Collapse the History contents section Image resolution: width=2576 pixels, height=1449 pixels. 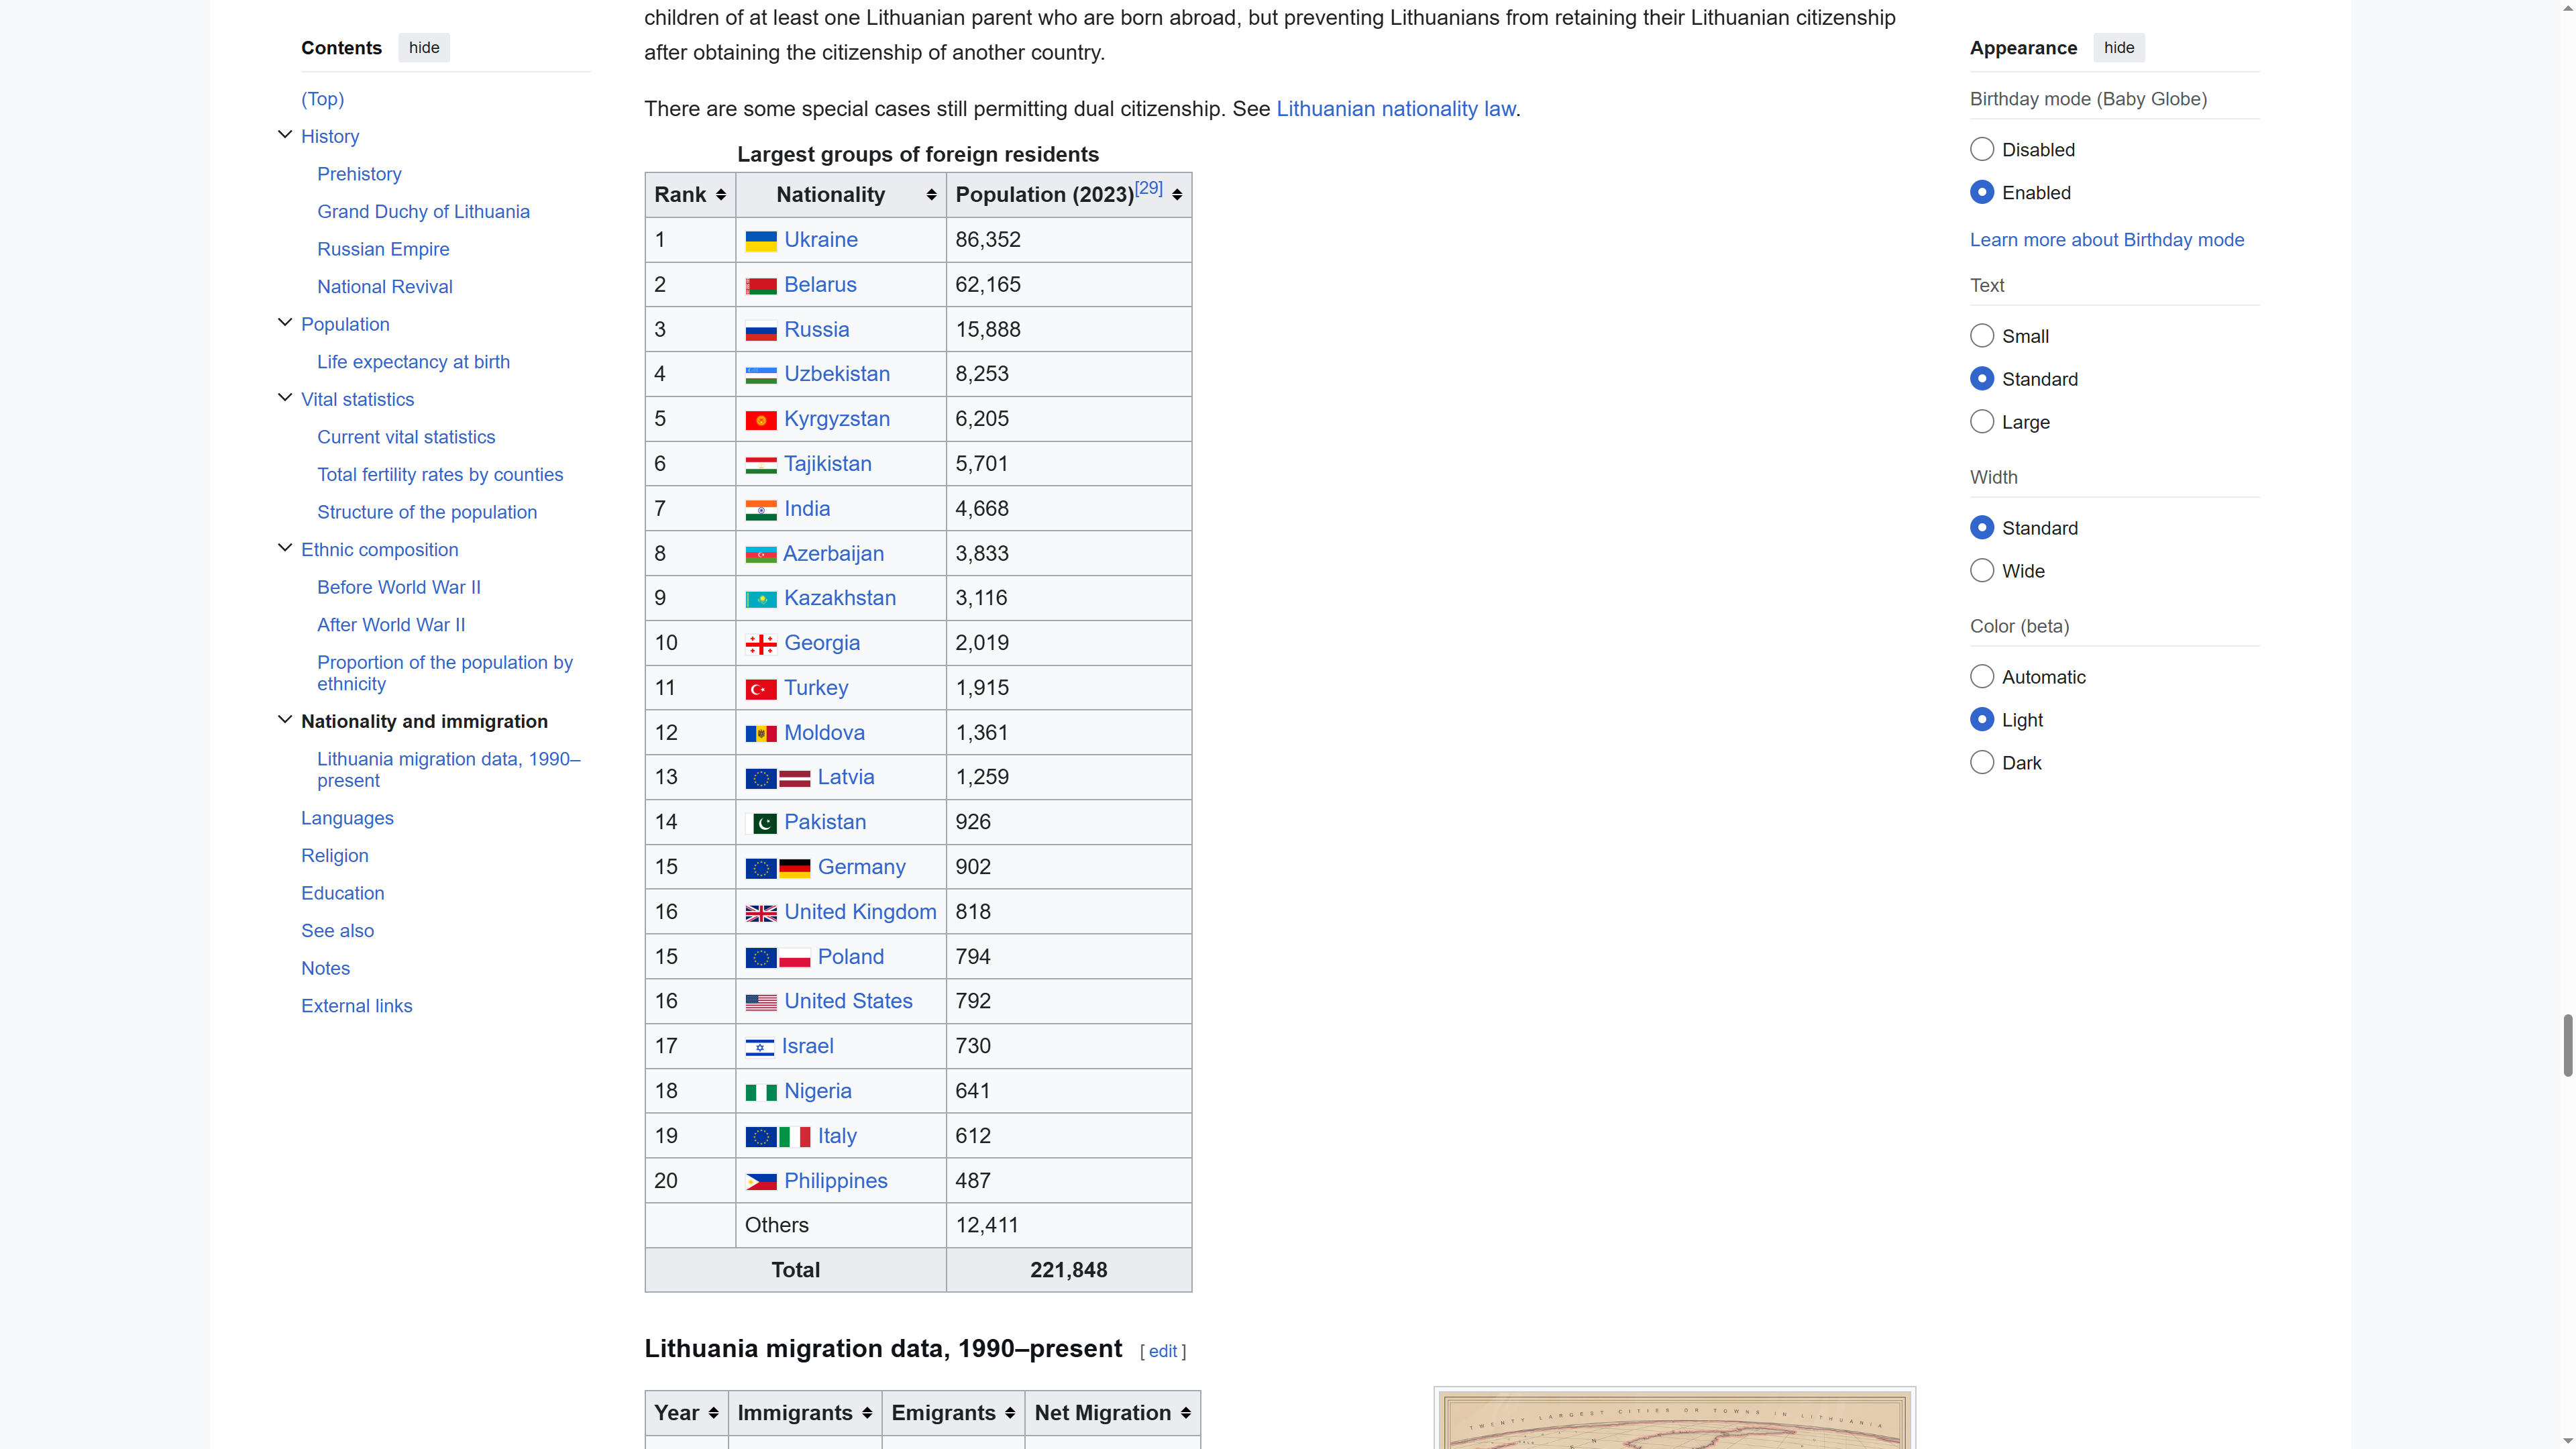click(285, 135)
